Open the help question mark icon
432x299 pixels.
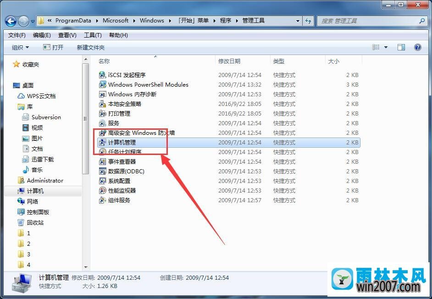[418, 47]
